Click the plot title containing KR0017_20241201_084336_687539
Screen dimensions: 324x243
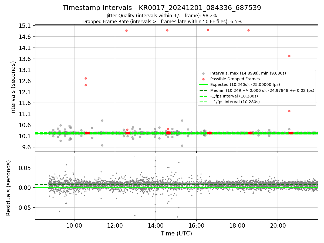162,8
